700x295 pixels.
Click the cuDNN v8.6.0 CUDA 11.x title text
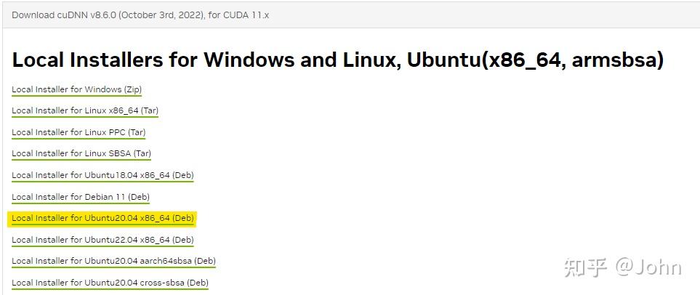point(140,15)
